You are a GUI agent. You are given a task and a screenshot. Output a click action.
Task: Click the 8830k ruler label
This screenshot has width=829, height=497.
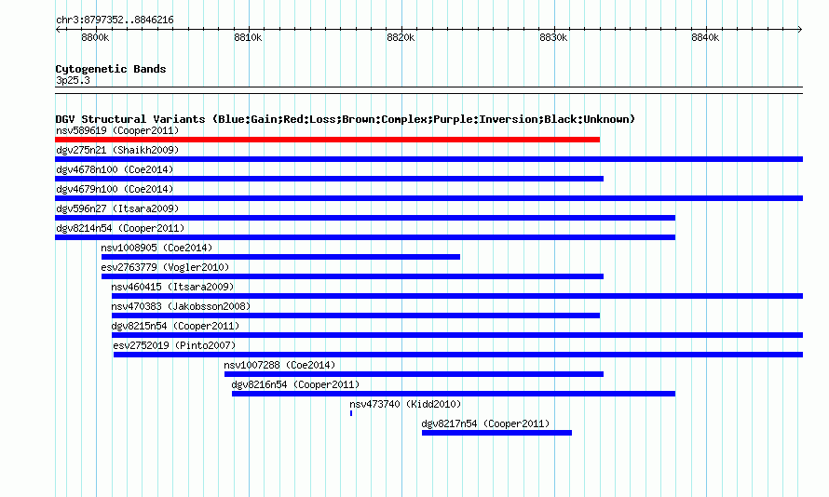(553, 37)
